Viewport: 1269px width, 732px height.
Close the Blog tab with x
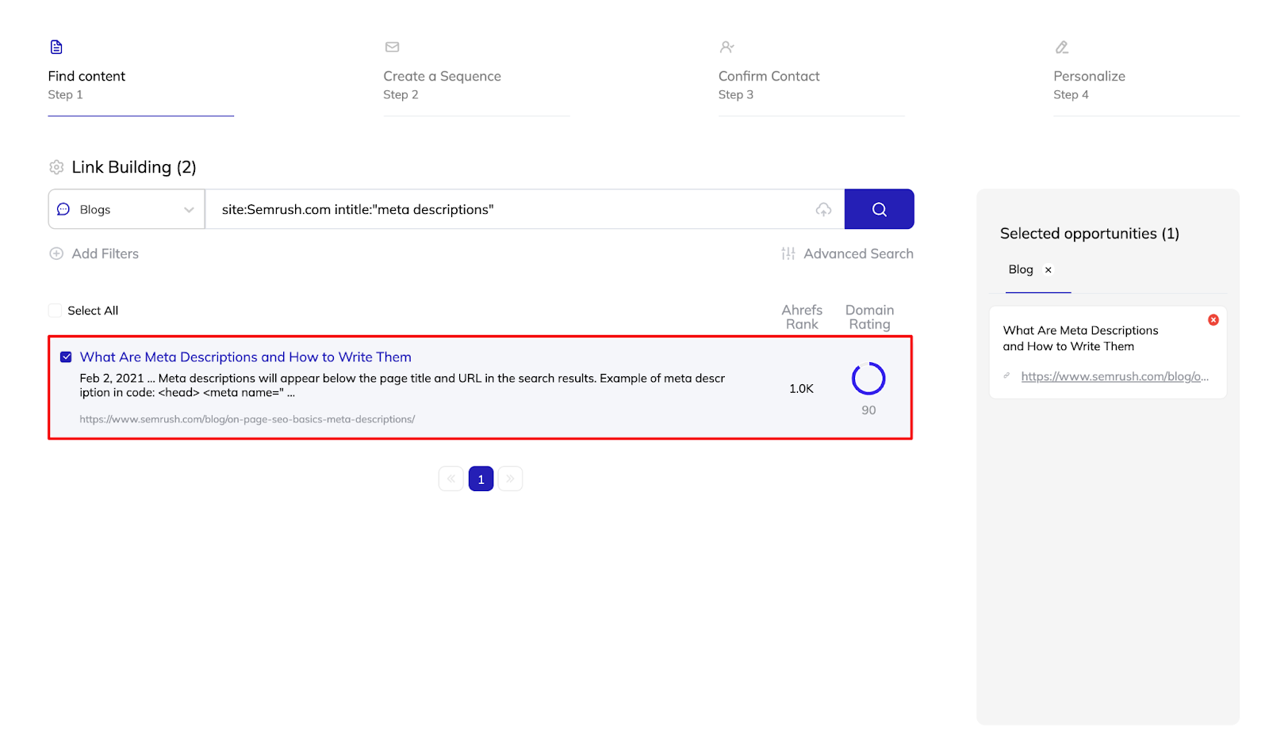click(1048, 270)
